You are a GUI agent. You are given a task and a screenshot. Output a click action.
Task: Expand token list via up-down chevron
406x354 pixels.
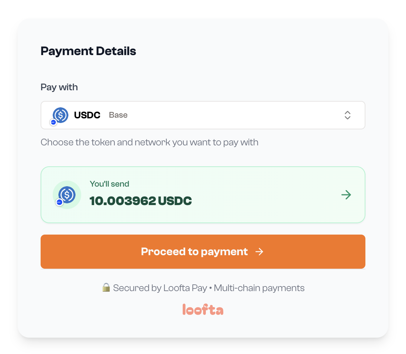point(347,115)
